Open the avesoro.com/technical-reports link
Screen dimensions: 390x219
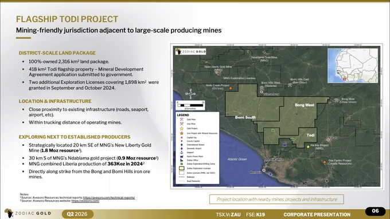tap(109, 198)
